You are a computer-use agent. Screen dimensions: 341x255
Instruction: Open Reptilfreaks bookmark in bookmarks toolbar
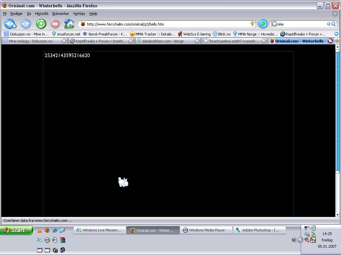coord(303,34)
